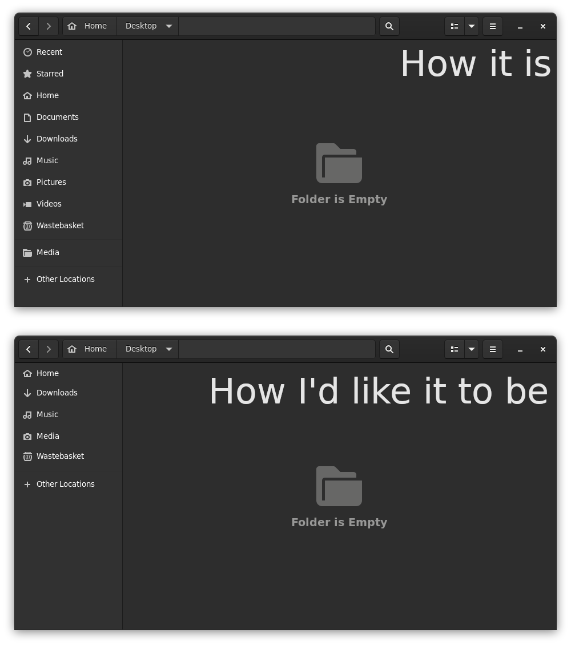Select Media entry with the folder icon

point(69,253)
